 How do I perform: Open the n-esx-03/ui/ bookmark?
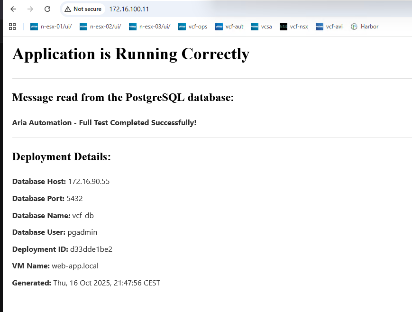[150, 27]
